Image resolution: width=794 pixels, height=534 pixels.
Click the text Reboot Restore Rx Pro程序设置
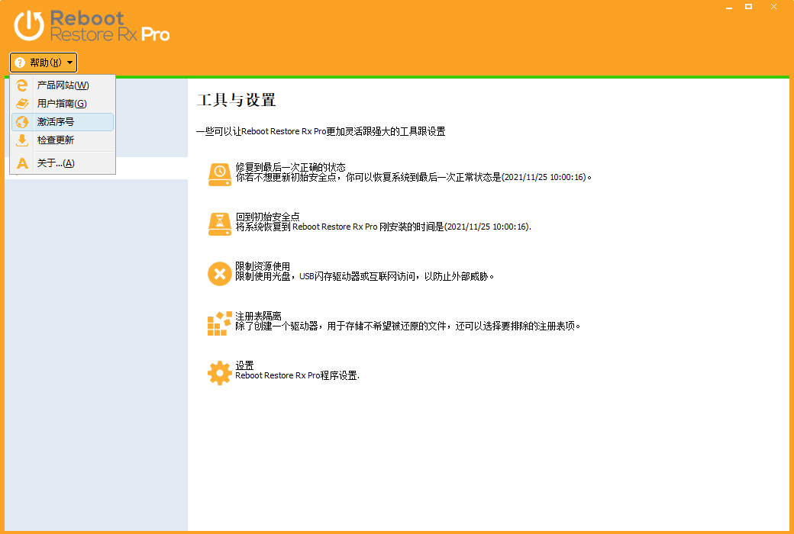297,375
